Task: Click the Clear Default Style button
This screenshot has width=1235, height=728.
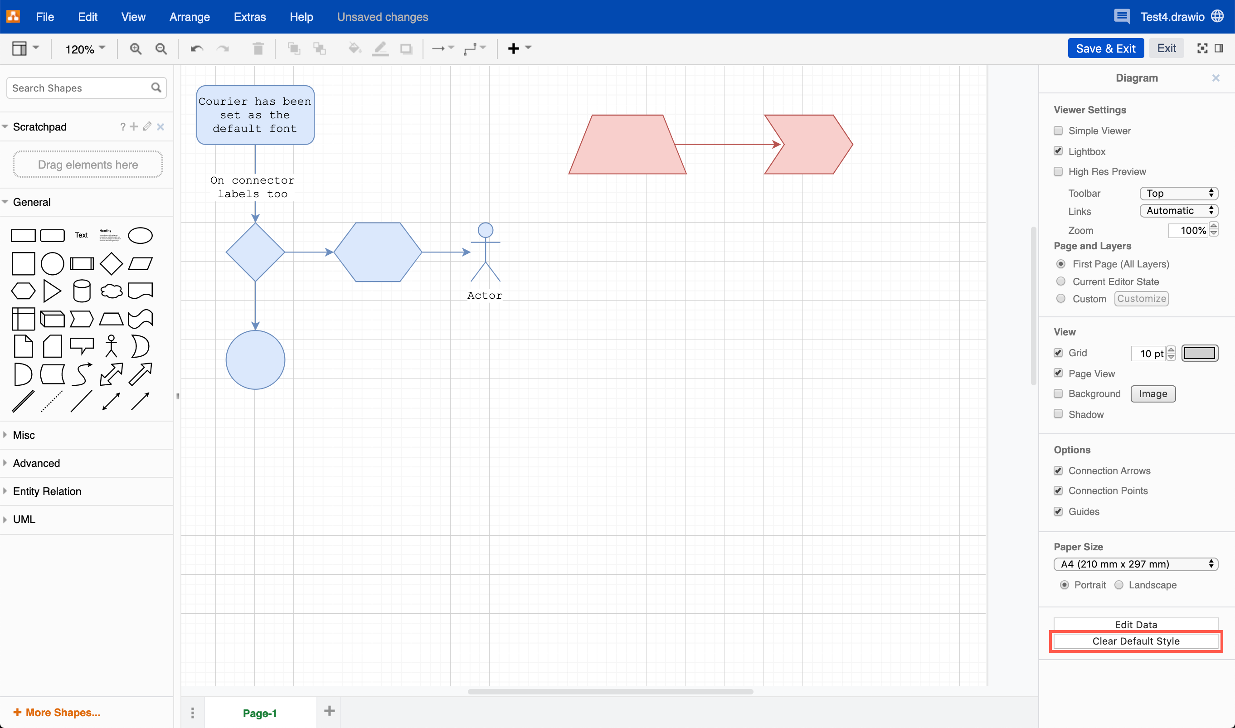Action: (1135, 641)
